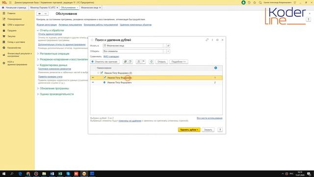Click the Открыть button in dialog toolbar
Image resolution: width=314 pixels, height=177 pixels.
161,61
